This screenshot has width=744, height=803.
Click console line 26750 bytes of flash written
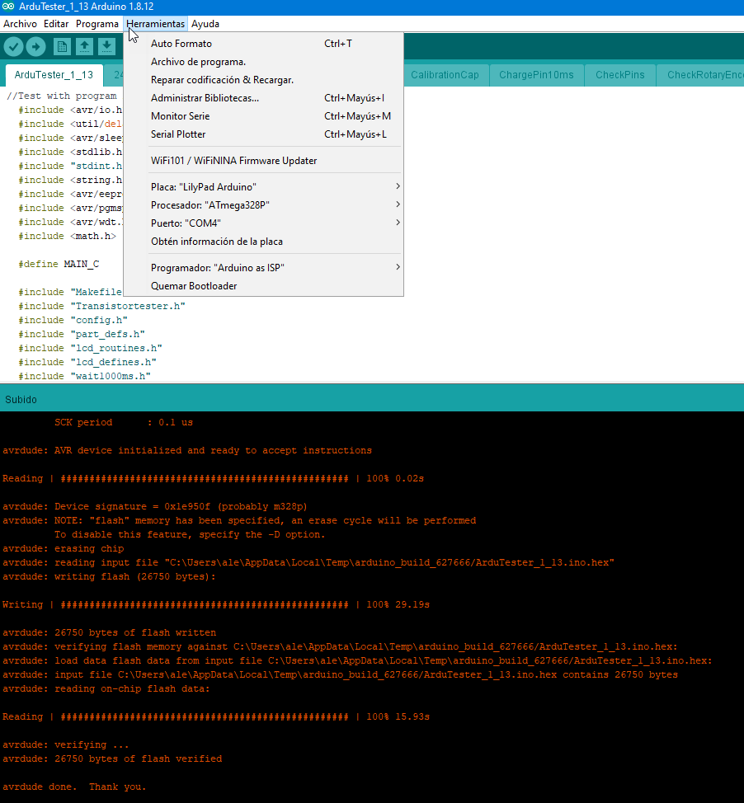pyautogui.click(x=109, y=632)
